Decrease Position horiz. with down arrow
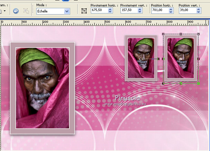 click(171, 12)
